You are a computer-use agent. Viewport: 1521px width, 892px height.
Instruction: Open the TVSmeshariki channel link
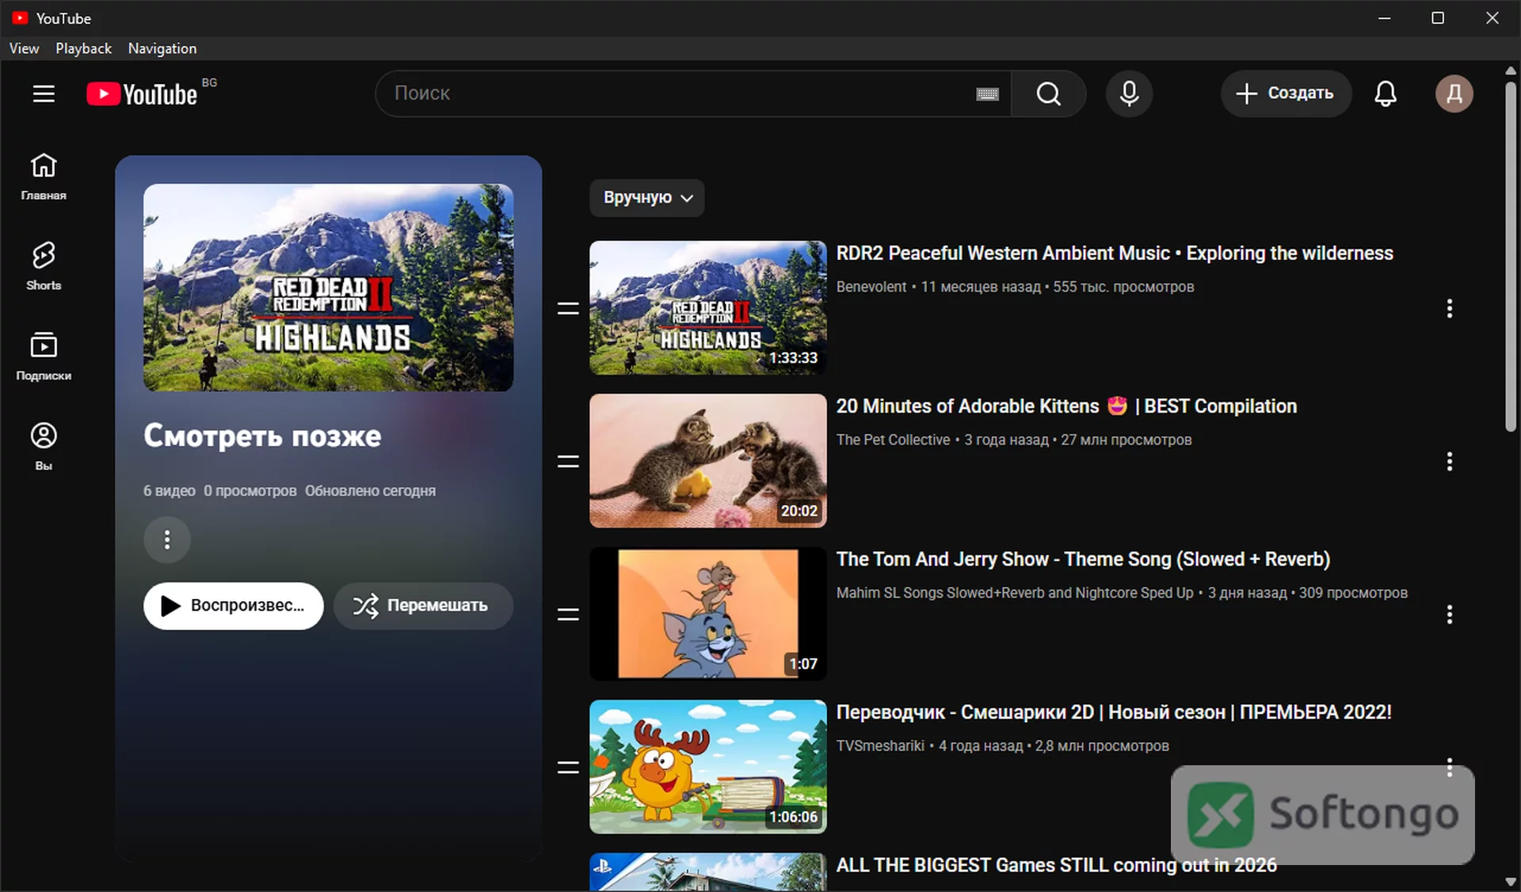[880, 745]
